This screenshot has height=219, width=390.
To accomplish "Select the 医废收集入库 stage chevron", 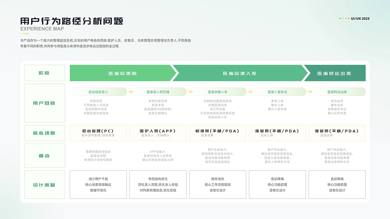I will pyautogui.click(x=240, y=73).
